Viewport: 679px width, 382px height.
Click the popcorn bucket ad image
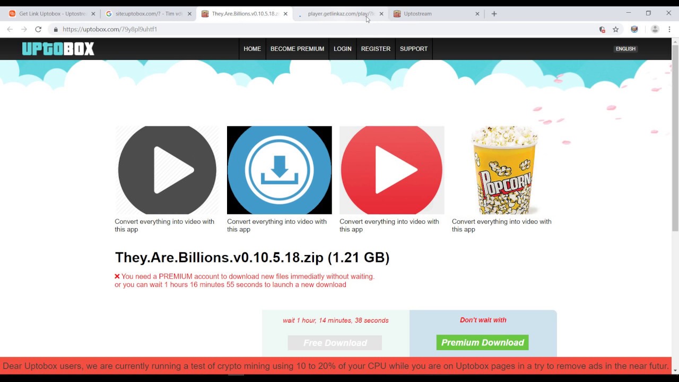[504, 170]
